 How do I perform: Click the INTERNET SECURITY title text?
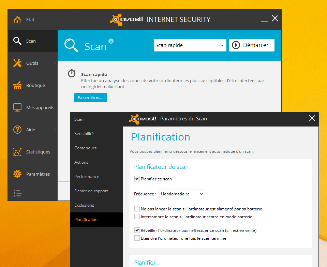click(x=179, y=19)
